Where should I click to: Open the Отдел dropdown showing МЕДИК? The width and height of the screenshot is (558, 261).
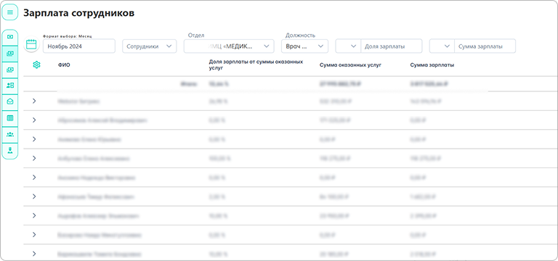(x=229, y=46)
